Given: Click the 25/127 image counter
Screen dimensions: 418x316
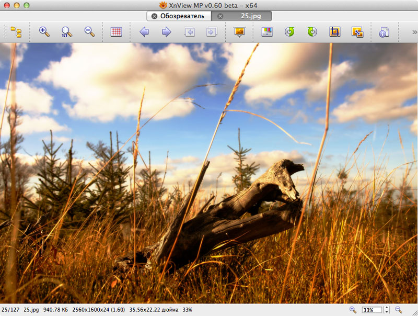Looking at the screenshot, I should [10, 310].
